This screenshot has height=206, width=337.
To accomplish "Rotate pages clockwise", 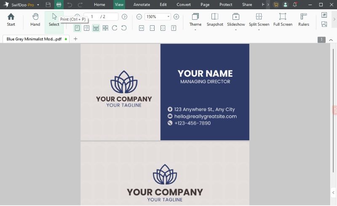I will tap(114, 28).
